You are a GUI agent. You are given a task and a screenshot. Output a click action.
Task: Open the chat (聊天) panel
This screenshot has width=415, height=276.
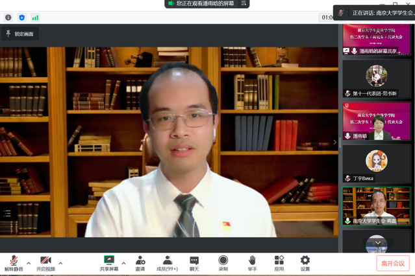click(x=194, y=262)
